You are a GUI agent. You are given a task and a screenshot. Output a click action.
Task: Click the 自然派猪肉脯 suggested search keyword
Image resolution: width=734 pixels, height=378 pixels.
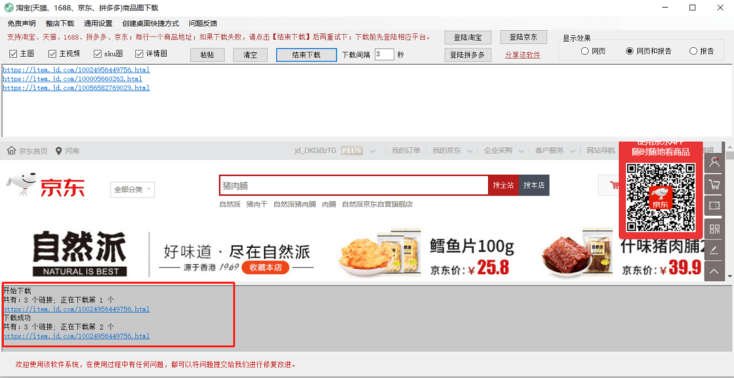tap(294, 204)
